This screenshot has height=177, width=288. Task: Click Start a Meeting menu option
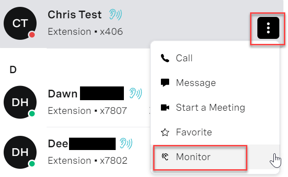pyautogui.click(x=215, y=107)
